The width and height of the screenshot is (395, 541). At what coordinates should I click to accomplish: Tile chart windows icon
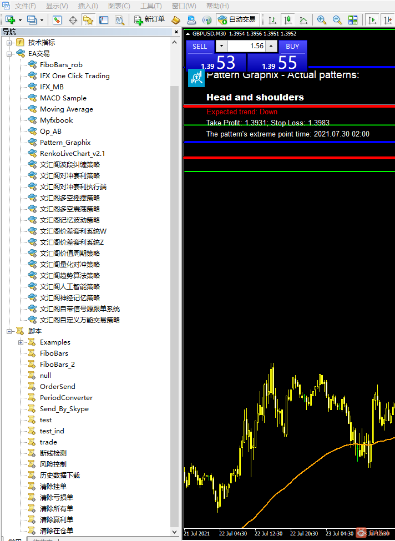point(353,20)
